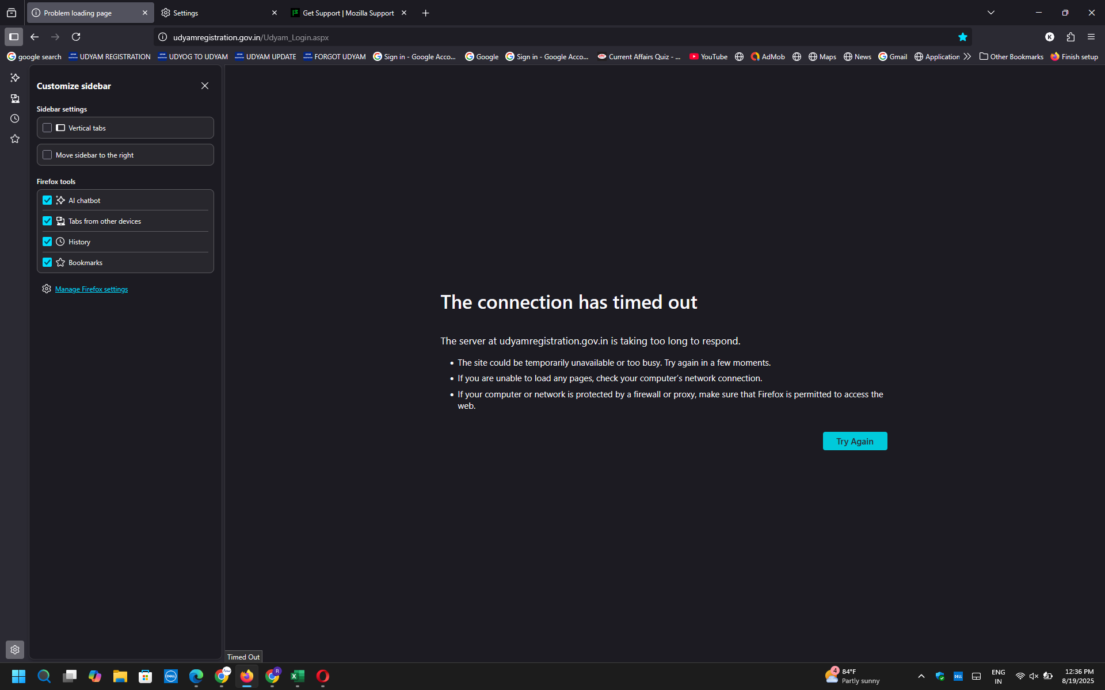1105x690 pixels.
Task: Click the bookmark star in address bar
Action: click(x=962, y=37)
